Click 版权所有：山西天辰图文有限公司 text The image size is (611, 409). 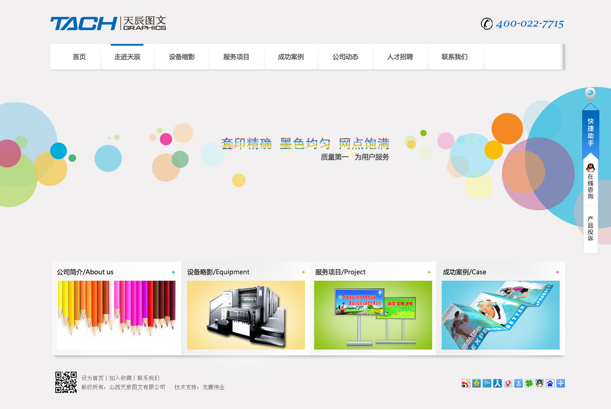click(123, 387)
